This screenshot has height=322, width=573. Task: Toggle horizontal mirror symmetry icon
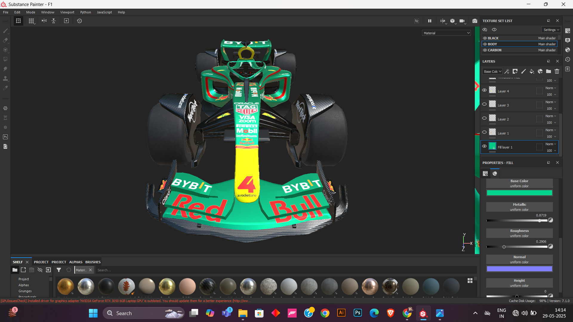coord(44,21)
